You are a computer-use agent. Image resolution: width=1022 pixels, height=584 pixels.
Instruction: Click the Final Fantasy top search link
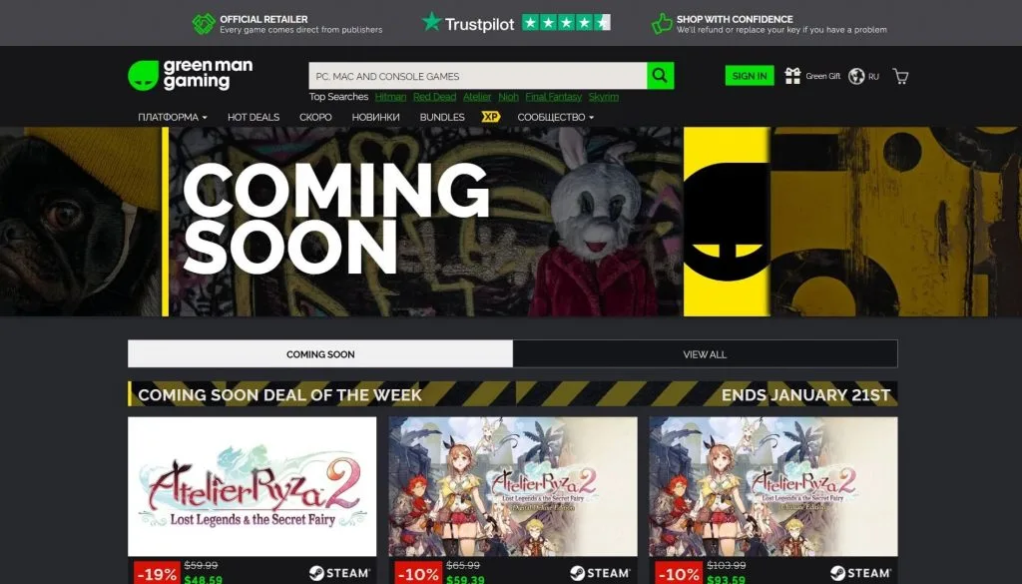pyautogui.click(x=553, y=97)
